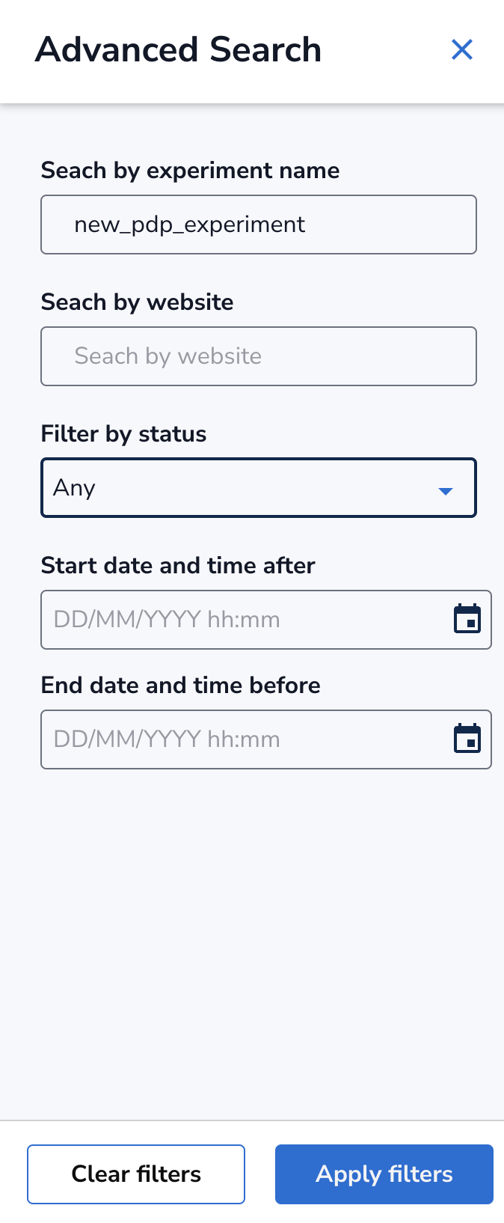This screenshot has height=1223, width=504.
Task: Click the status dropdown arrow
Action: coord(446,491)
